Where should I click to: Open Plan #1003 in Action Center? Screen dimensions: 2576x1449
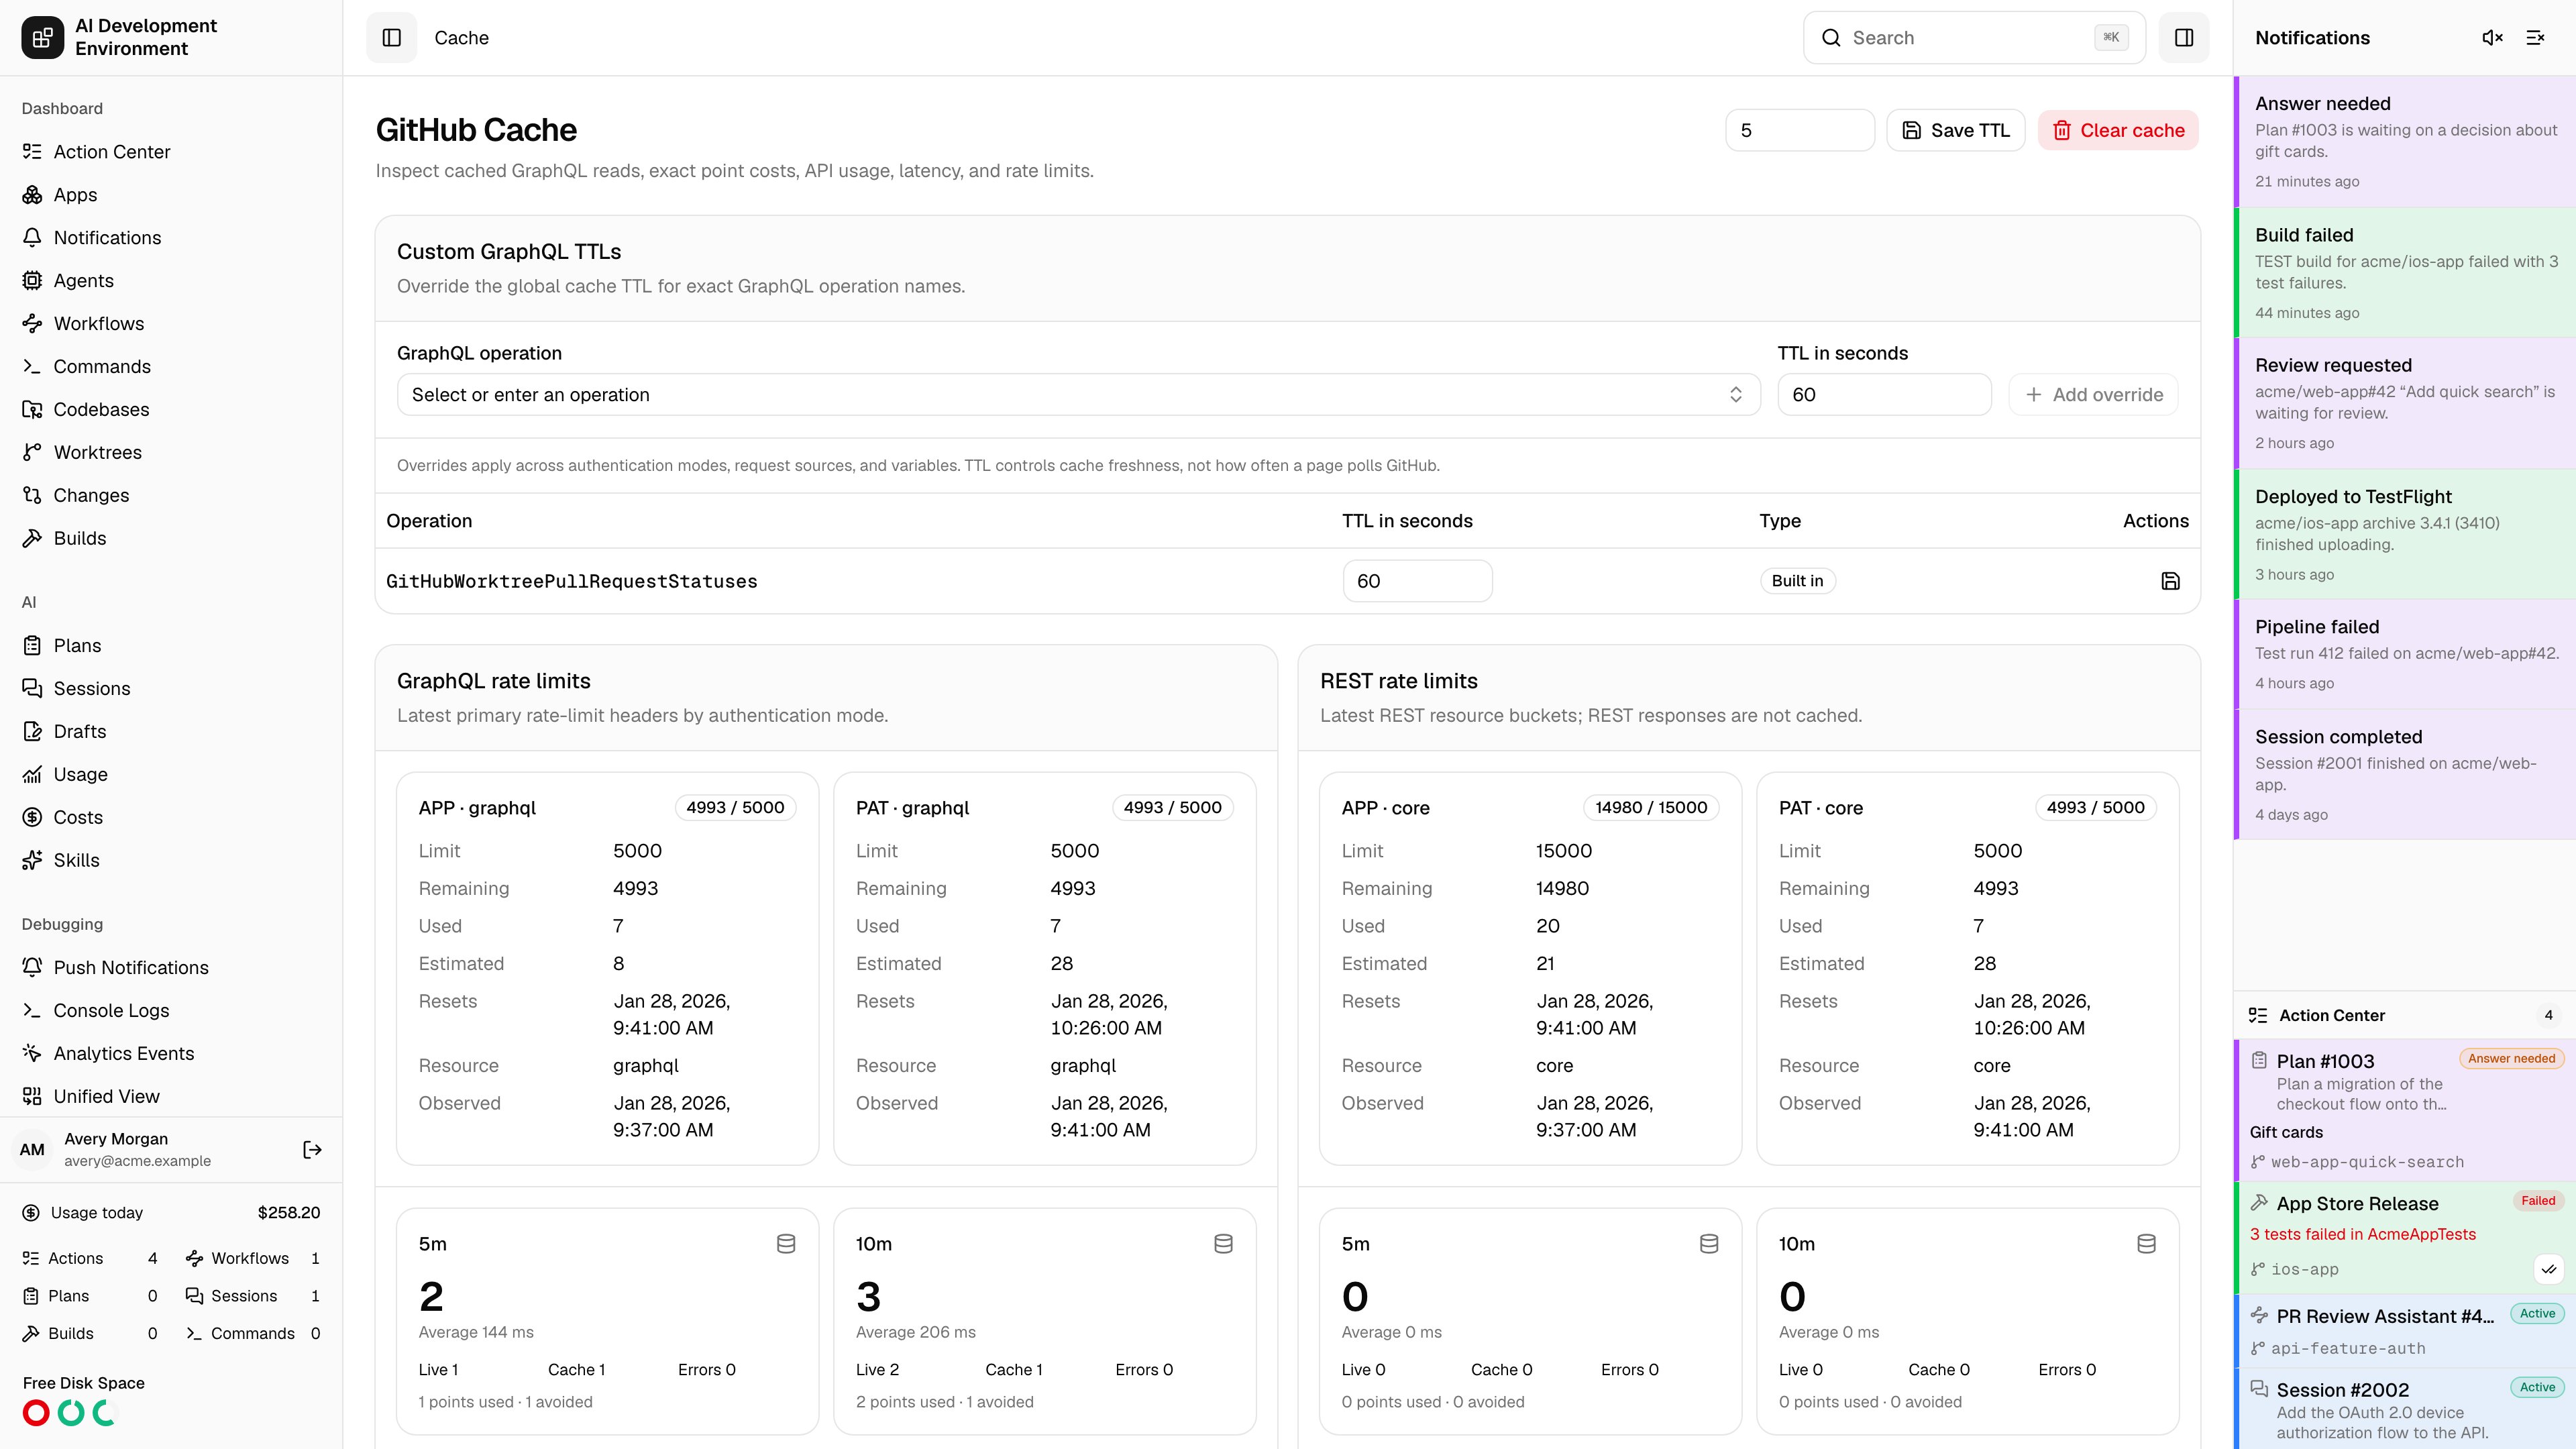coord(2405,1110)
